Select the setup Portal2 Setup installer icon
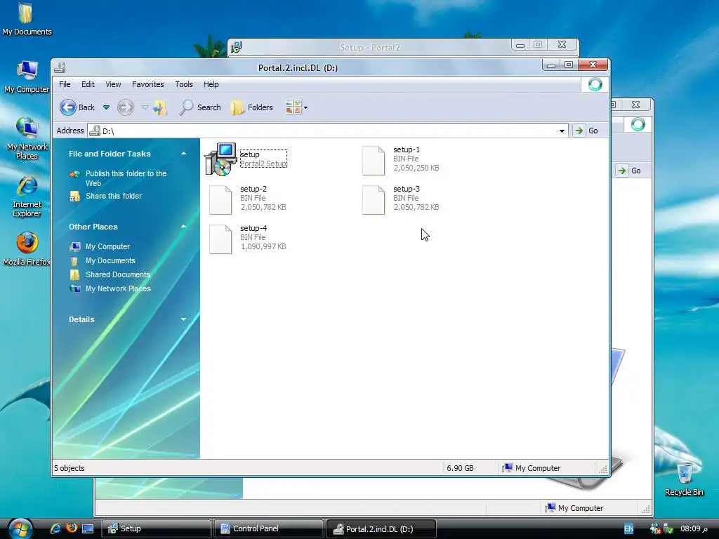Viewport: 719px width, 539px height. [221, 159]
